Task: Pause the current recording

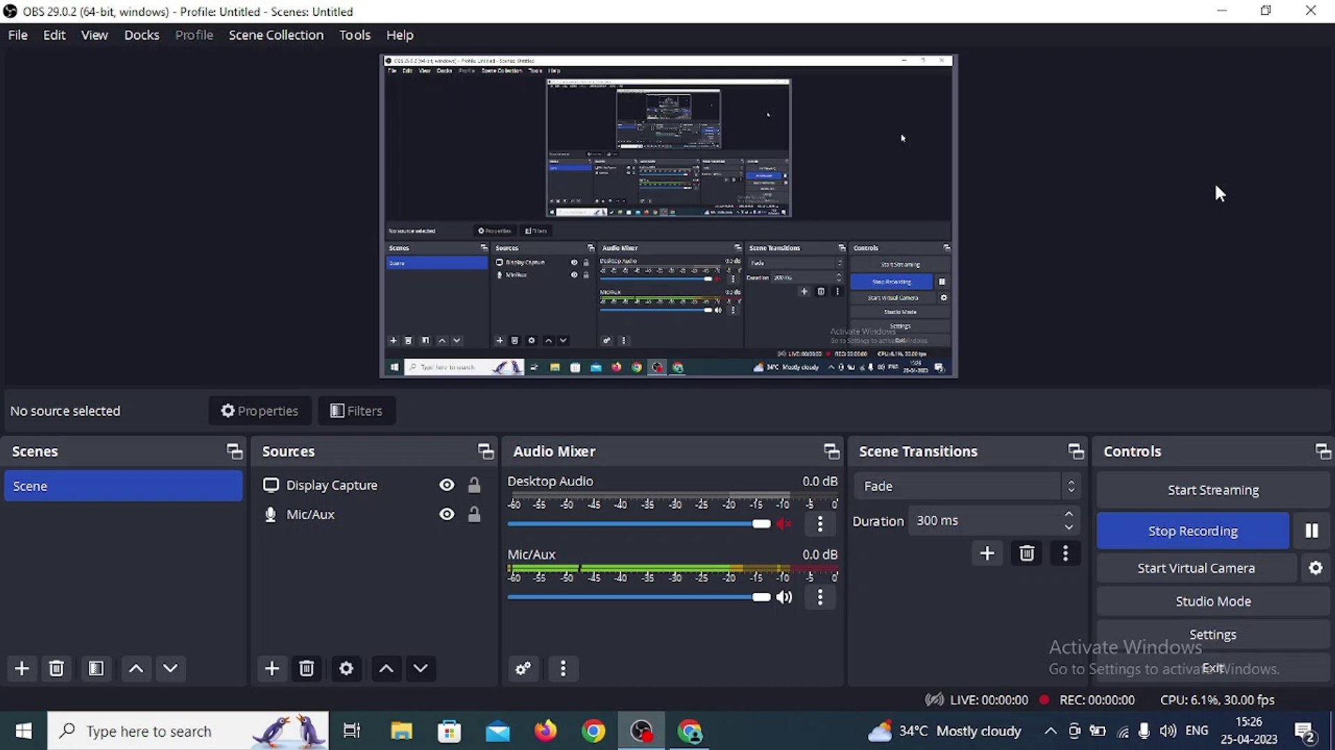Action: 1311,531
